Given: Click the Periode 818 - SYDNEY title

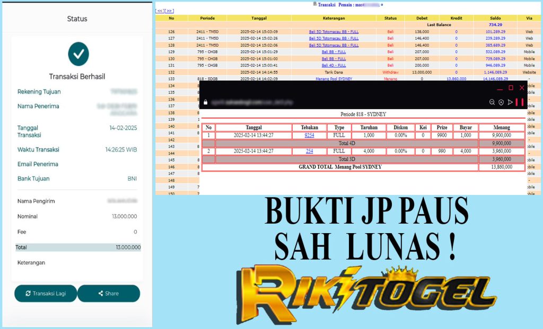Looking at the screenshot, I should tap(363, 114).
